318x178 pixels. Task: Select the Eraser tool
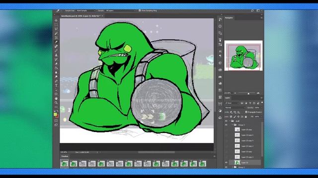(56, 64)
